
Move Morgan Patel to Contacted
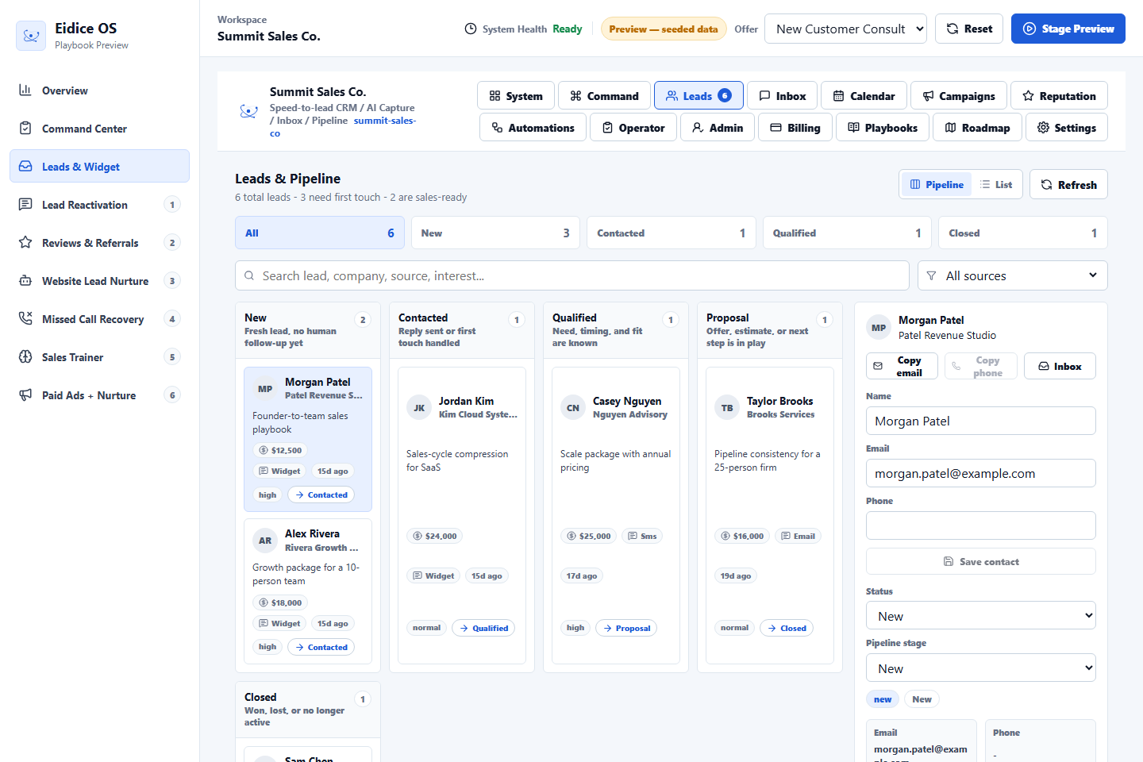tap(321, 495)
